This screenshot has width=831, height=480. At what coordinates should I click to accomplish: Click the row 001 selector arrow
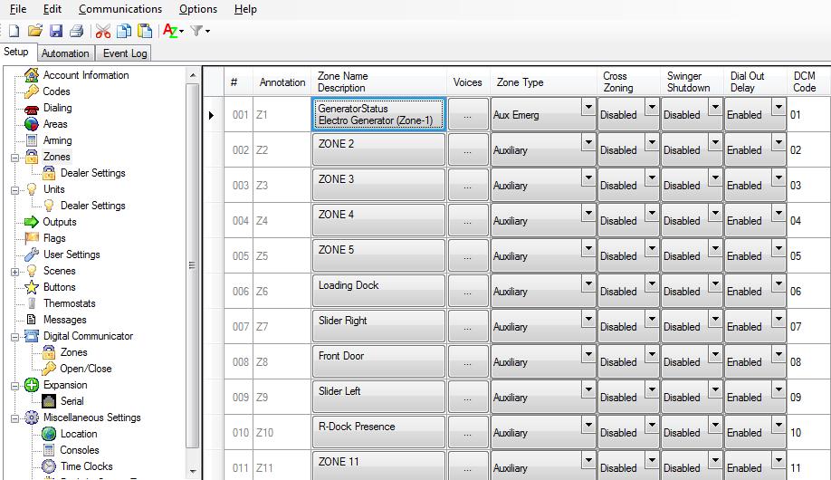pyautogui.click(x=212, y=114)
